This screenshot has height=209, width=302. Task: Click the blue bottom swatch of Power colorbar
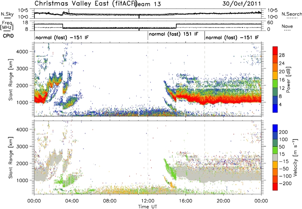click(275, 108)
